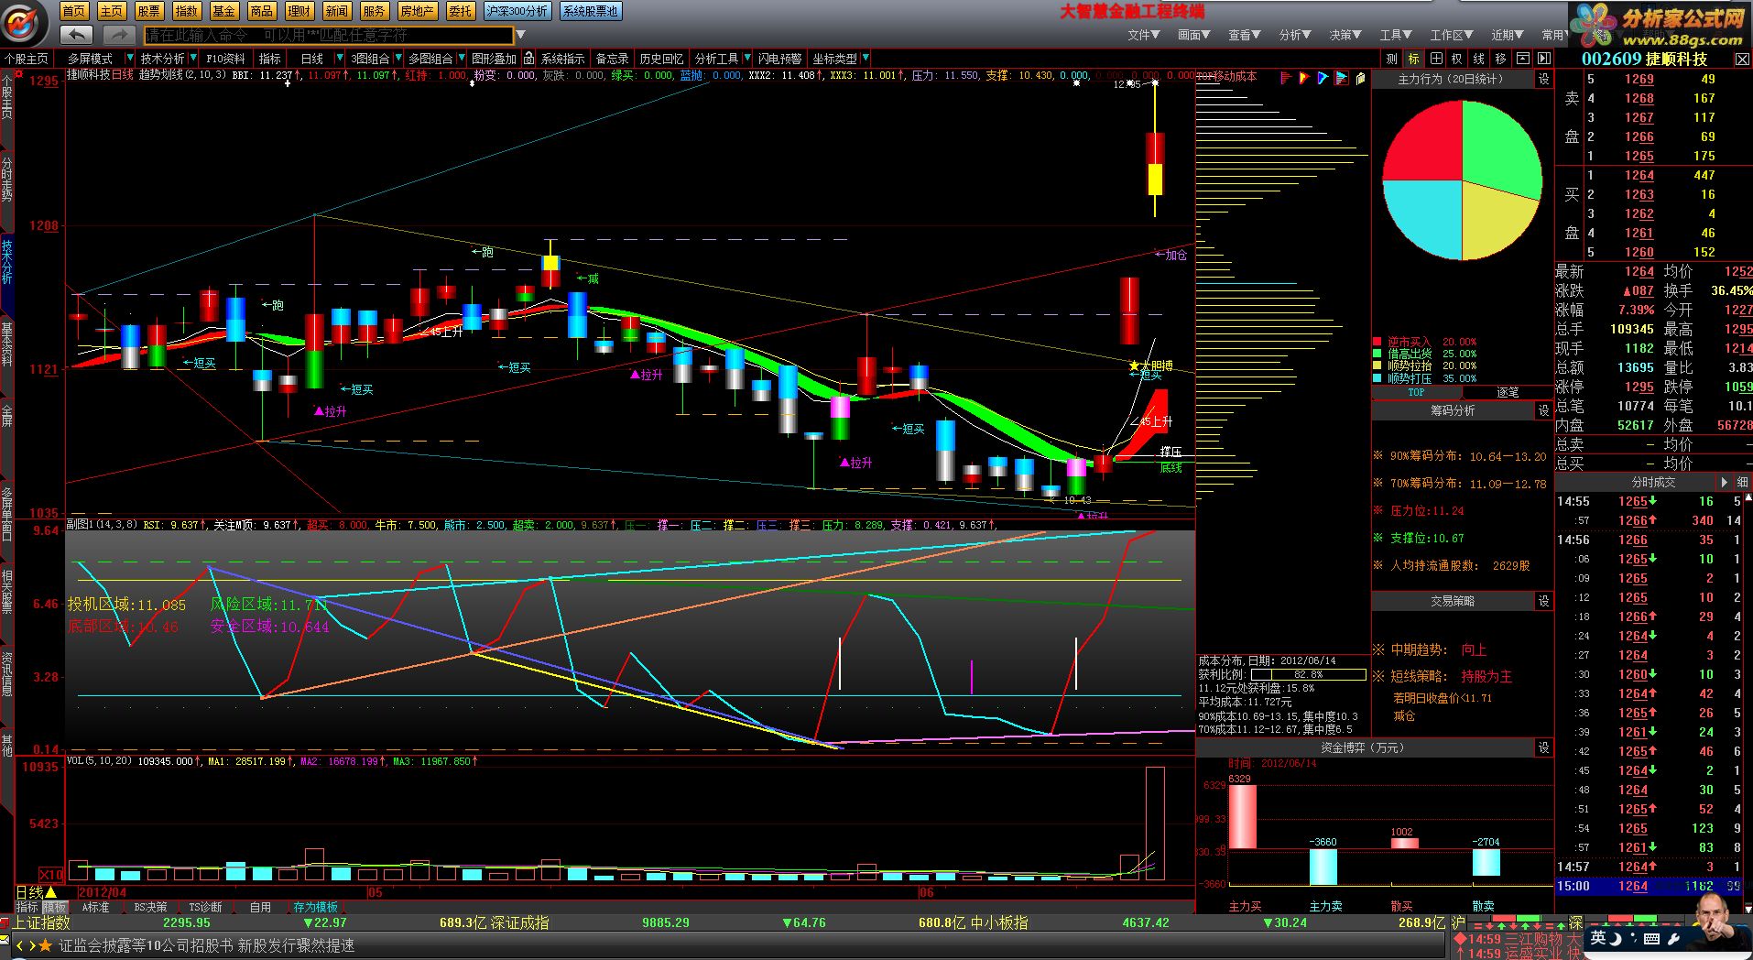
Task: Open the 工具 menu
Action: click(x=1396, y=35)
